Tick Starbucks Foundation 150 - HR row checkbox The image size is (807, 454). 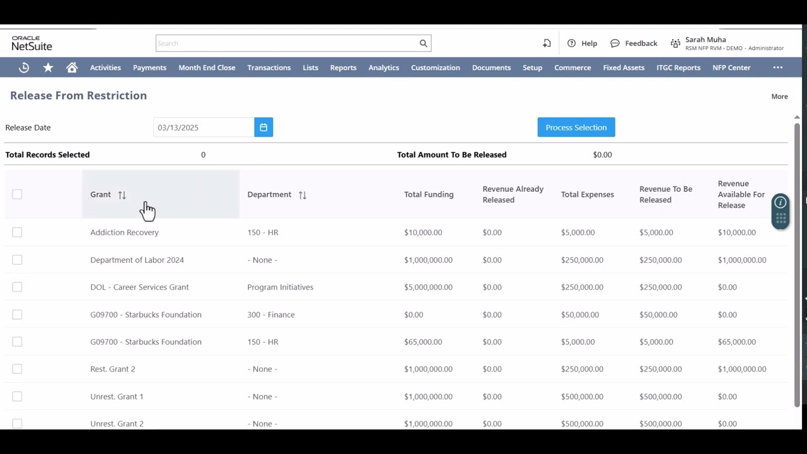(x=17, y=342)
